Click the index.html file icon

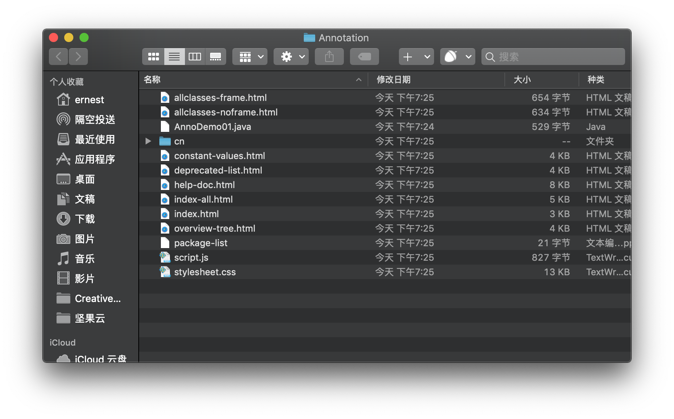165,214
